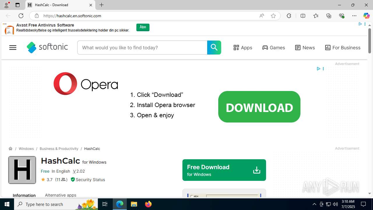Screen dimensions: 373x210
Task: Open the browser profile icon
Action: click(x=6, y=5)
